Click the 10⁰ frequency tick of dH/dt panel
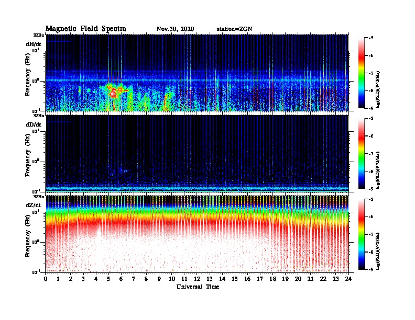 point(36,81)
